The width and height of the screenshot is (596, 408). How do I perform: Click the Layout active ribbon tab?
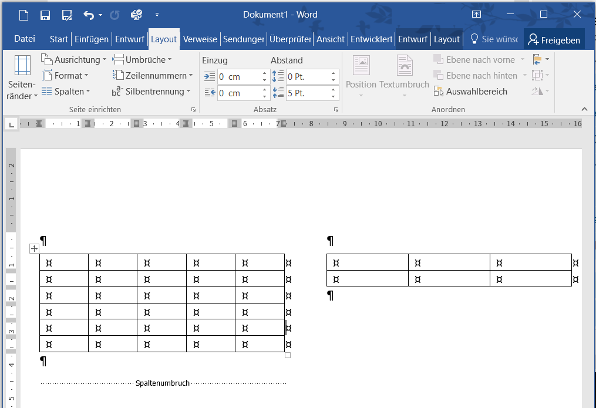164,39
